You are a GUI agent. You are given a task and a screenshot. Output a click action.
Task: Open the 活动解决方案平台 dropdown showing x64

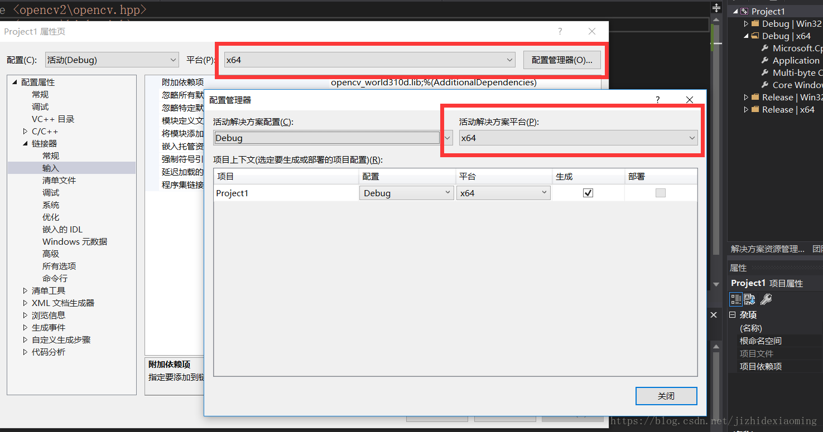coord(578,138)
